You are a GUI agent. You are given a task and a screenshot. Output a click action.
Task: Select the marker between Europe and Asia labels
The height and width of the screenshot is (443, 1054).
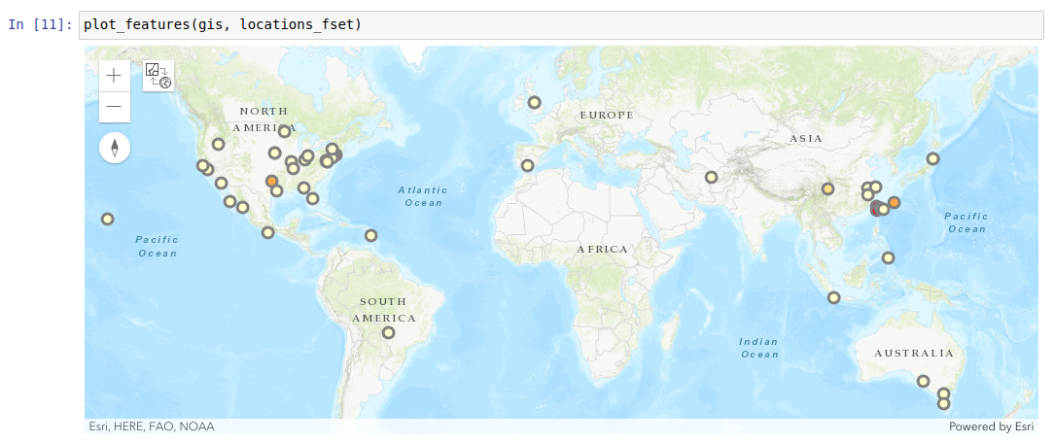pyautogui.click(x=711, y=177)
